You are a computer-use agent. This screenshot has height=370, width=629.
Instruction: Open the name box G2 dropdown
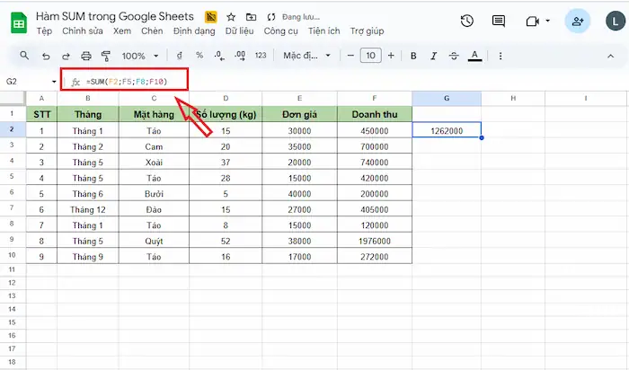pos(54,82)
